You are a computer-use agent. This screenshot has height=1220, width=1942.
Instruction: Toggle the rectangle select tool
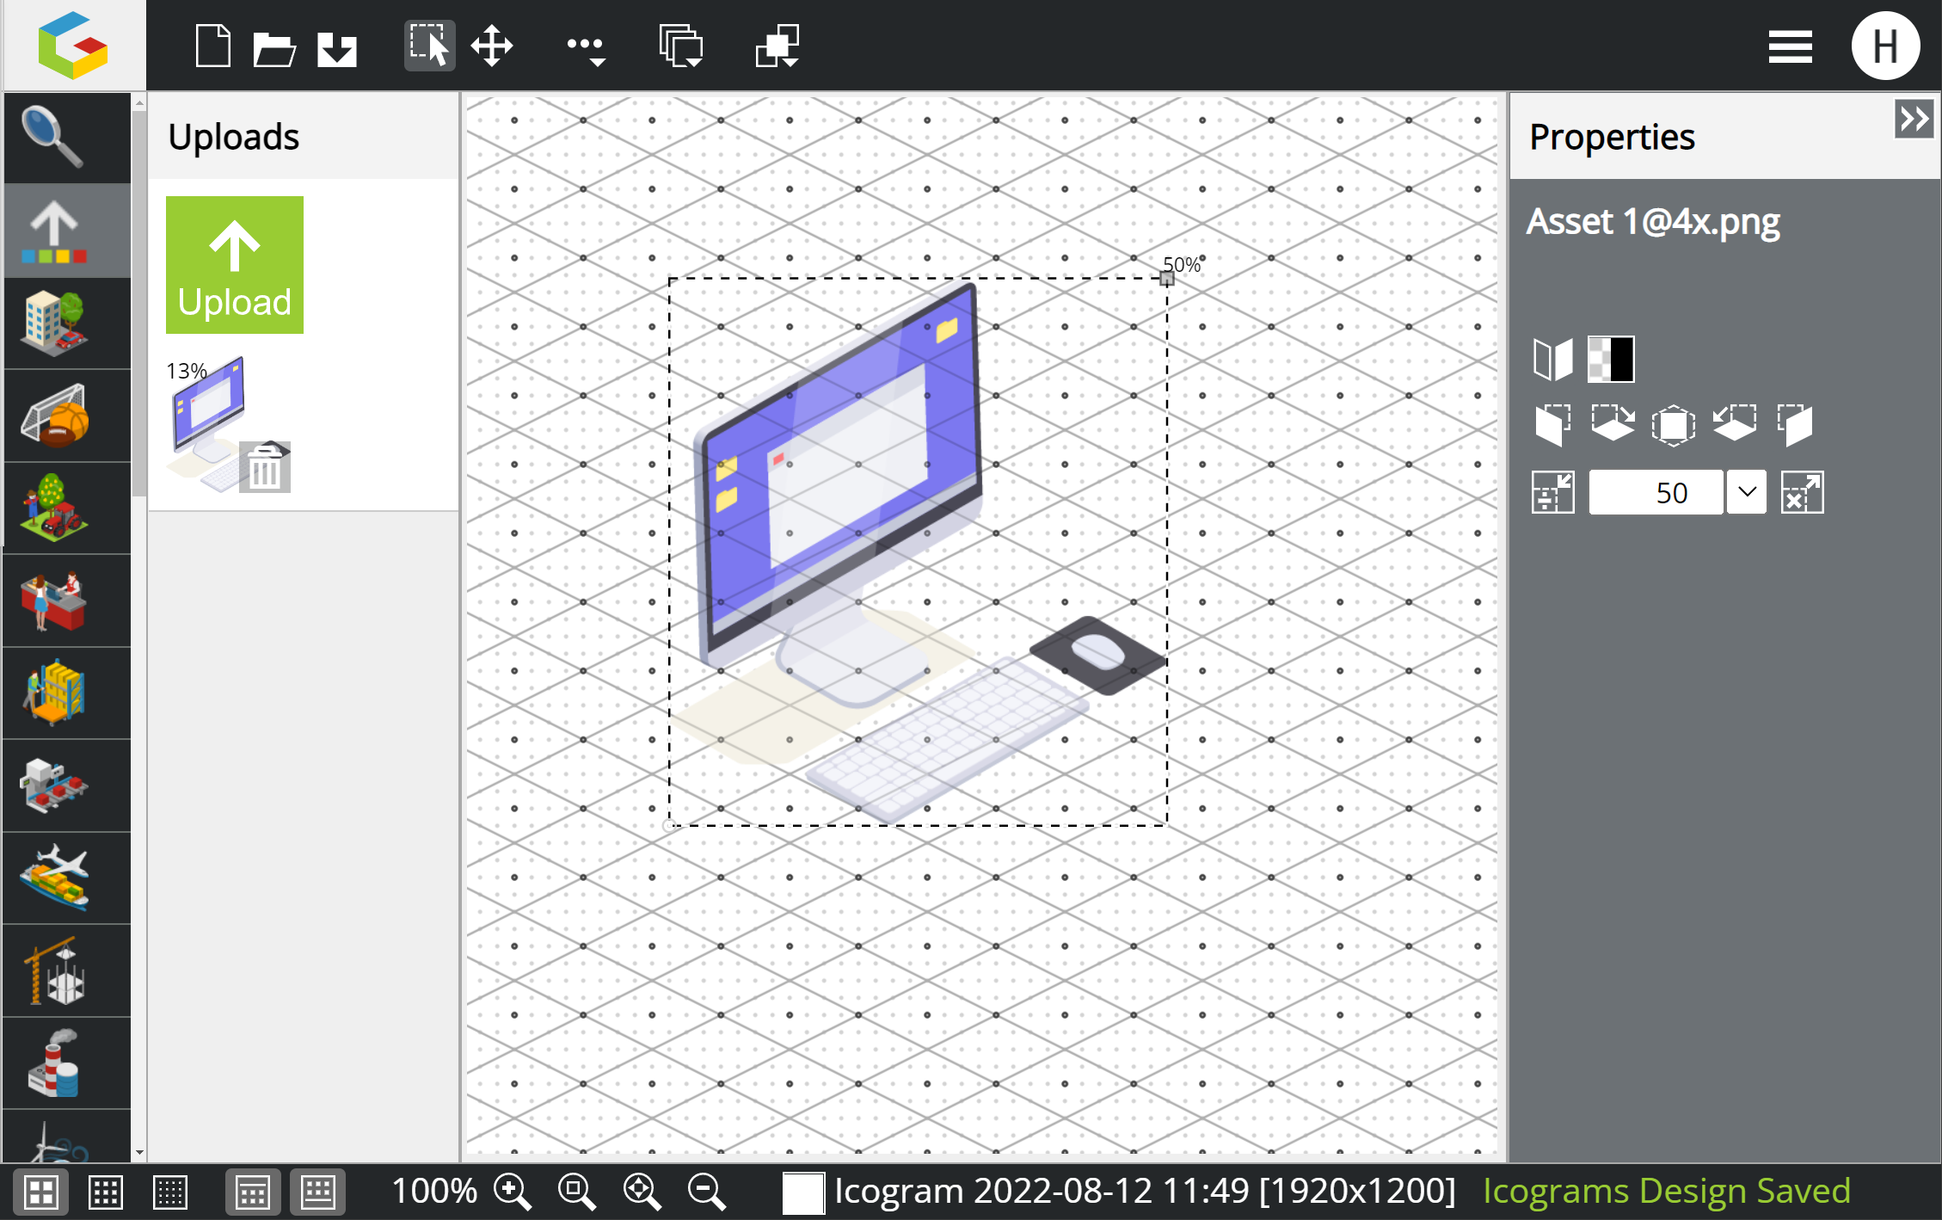(428, 46)
